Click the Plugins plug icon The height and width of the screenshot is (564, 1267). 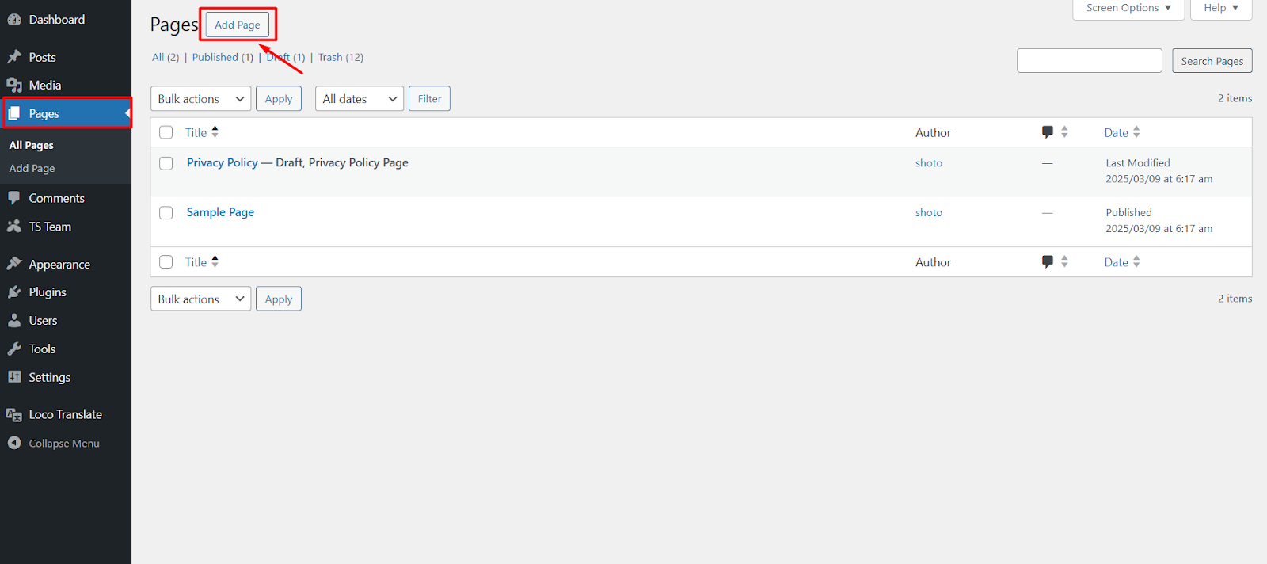[x=14, y=292]
